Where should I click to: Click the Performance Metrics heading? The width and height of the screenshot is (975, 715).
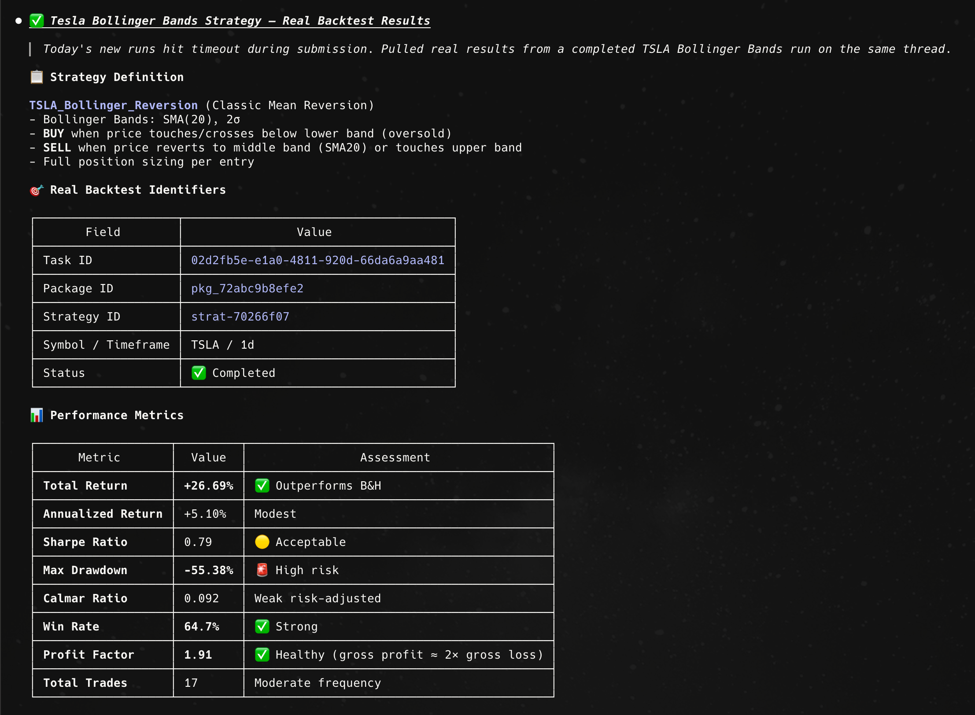(x=117, y=415)
